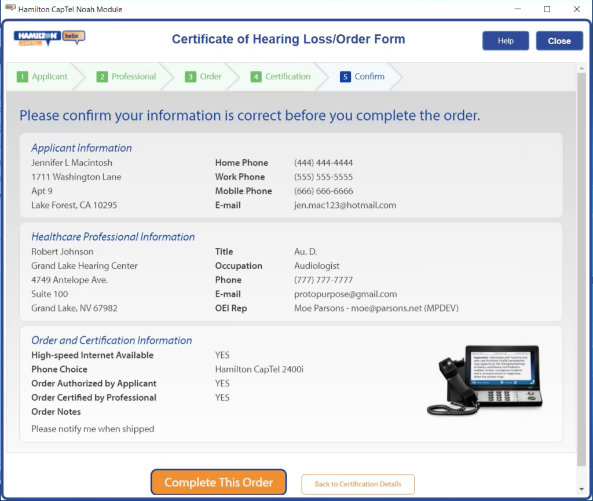
Task: Click the blue Close button
Action: 559,41
